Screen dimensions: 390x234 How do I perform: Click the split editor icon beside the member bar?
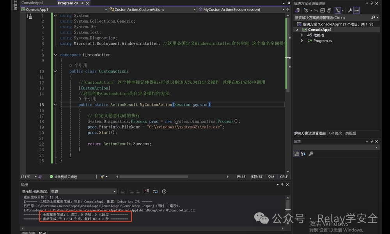(288, 9)
